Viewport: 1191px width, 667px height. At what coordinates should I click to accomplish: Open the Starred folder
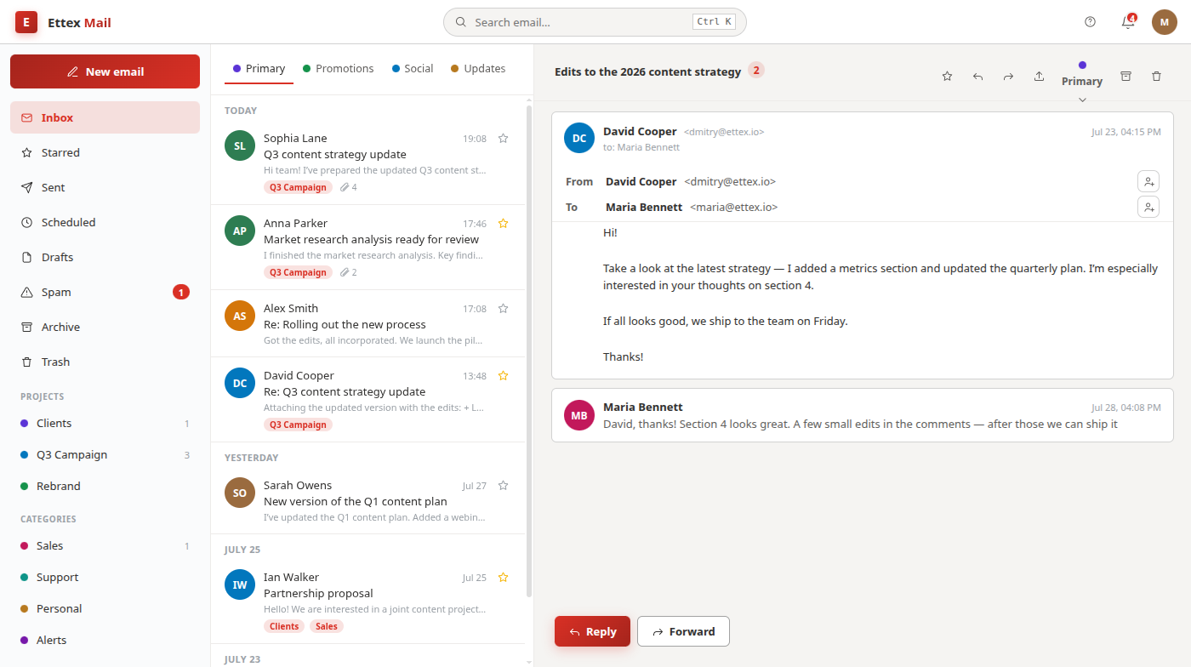(105, 152)
